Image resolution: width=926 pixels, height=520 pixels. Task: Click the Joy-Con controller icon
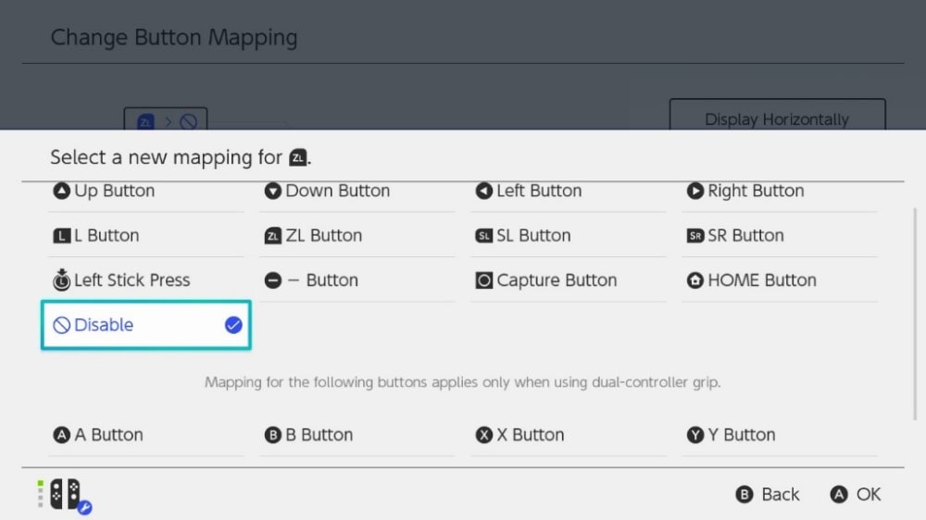pyautogui.click(x=65, y=494)
